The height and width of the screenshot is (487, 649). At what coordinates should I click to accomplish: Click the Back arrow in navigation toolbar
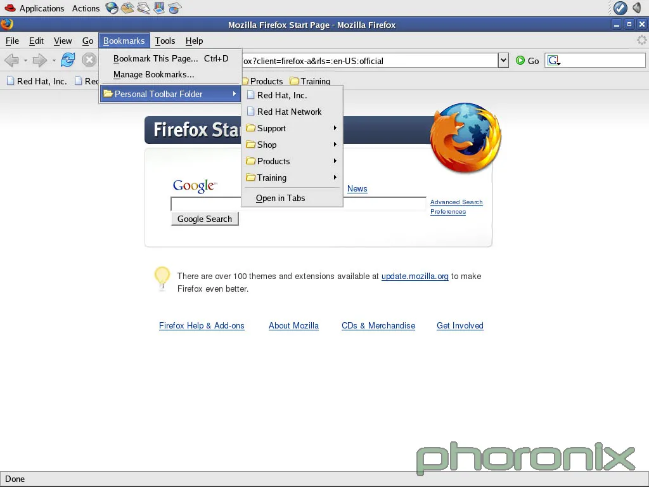point(11,61)
